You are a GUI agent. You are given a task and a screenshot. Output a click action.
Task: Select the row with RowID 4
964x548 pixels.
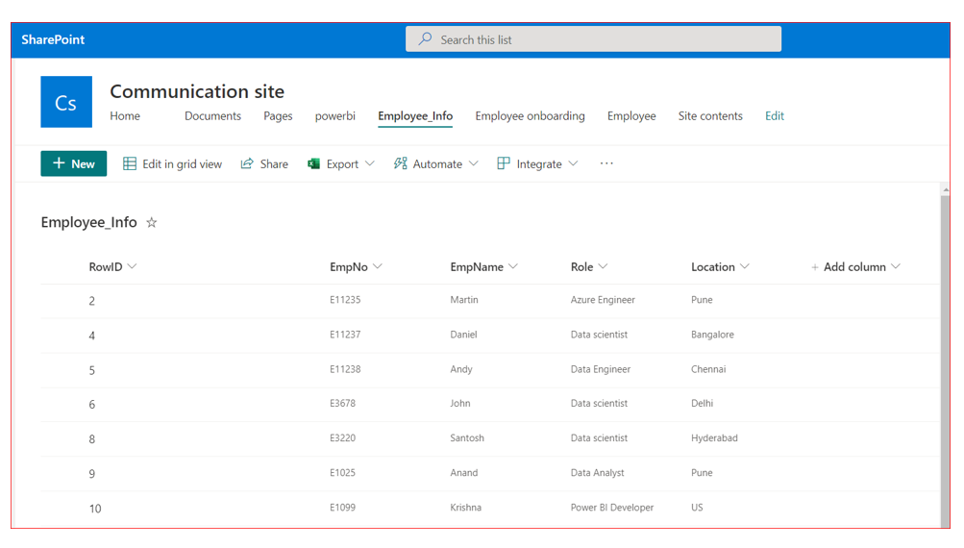point(490,336)
